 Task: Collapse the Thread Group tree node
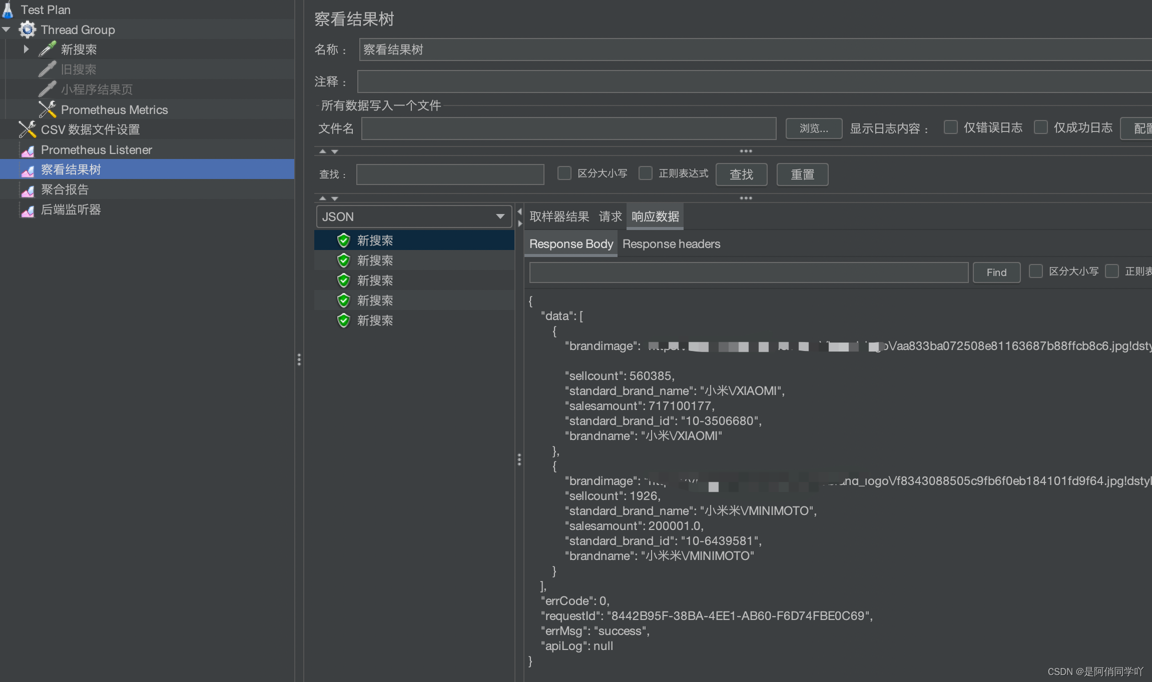[7, 29]
